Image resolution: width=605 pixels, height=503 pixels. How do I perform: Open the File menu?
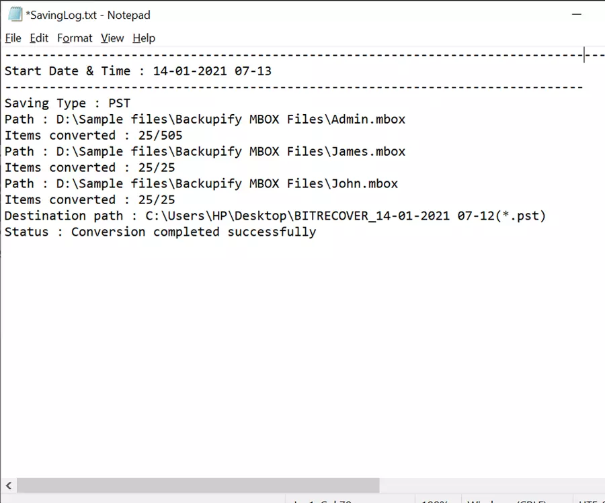point(13,38)
